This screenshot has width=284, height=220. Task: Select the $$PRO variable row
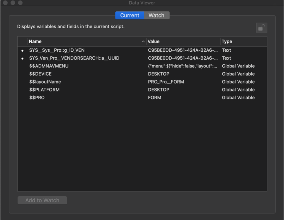coord(83,97)
